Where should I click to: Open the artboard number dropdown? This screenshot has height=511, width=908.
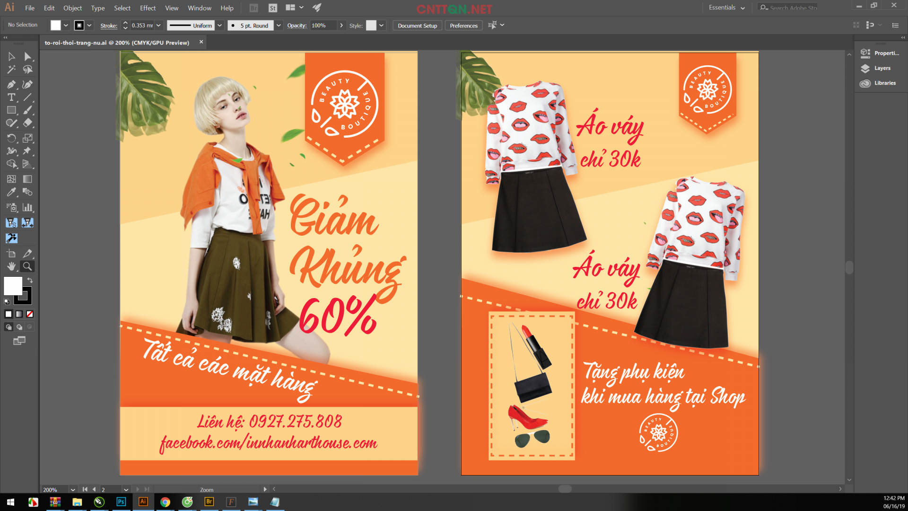point(126,490)
